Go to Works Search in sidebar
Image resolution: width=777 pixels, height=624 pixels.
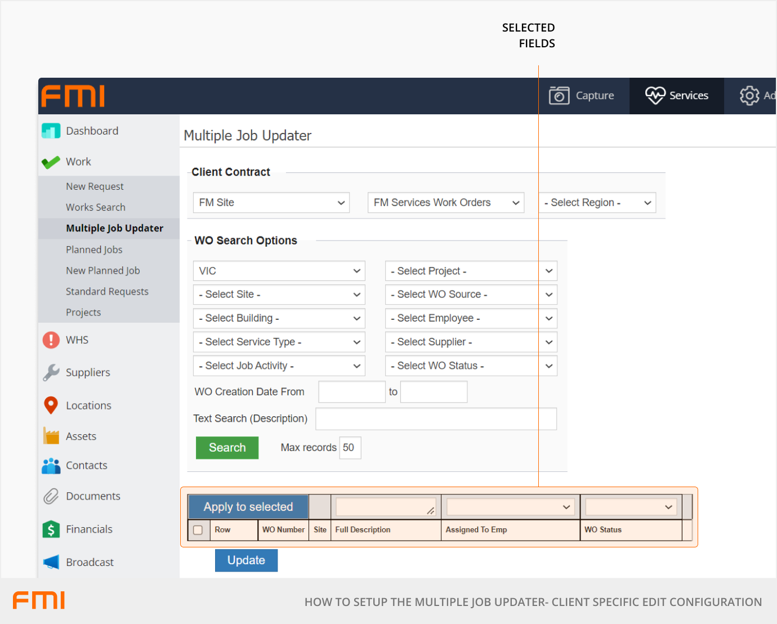96,207
